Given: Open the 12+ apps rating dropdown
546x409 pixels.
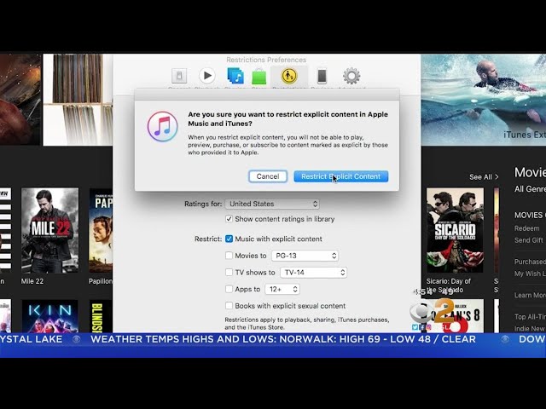Looking at the screenshot, I should [x=282, y=289].
